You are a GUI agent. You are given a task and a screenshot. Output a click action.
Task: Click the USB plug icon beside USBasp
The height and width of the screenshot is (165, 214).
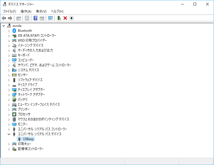[19, 139]
